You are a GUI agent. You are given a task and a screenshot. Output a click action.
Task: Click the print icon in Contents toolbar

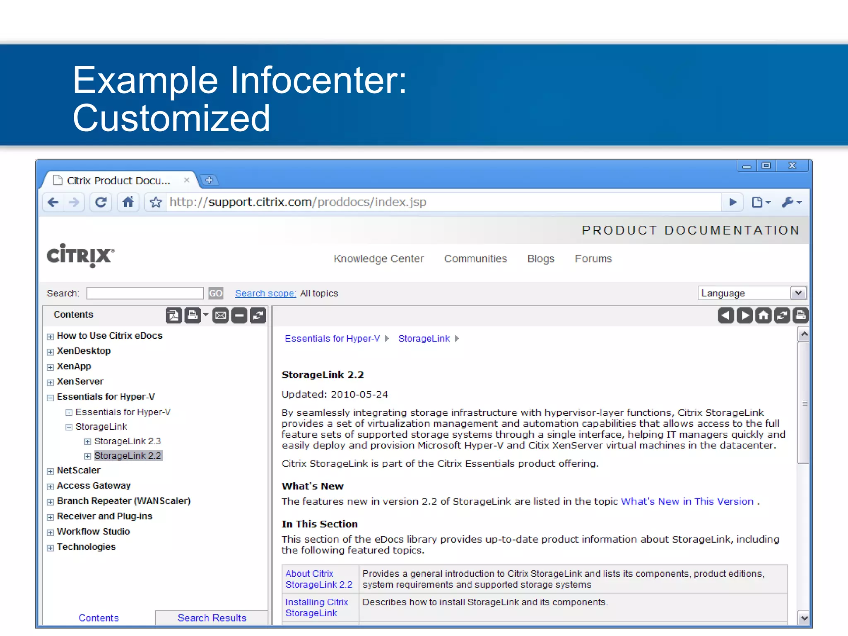[193, 316]
